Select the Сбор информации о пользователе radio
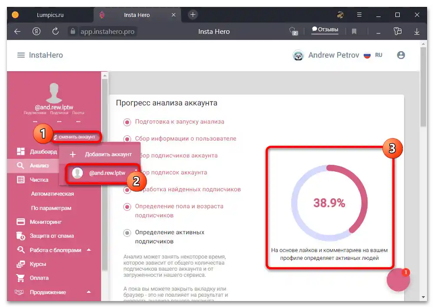The width and height of the screenshot is (434, 308). [127, 139]
